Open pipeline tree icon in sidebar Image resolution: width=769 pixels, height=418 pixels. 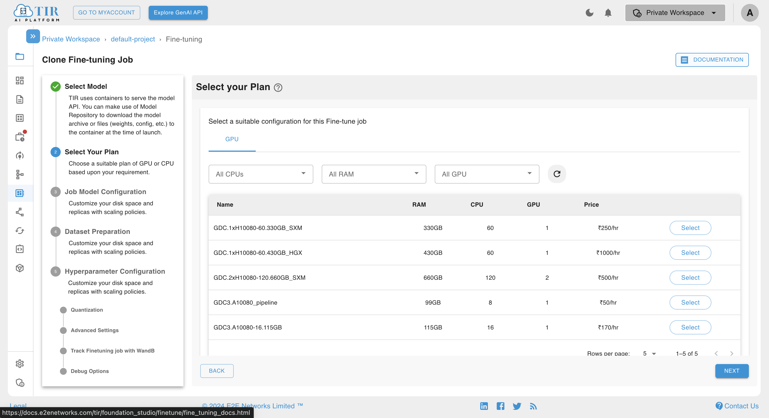[x=20, y=174]
